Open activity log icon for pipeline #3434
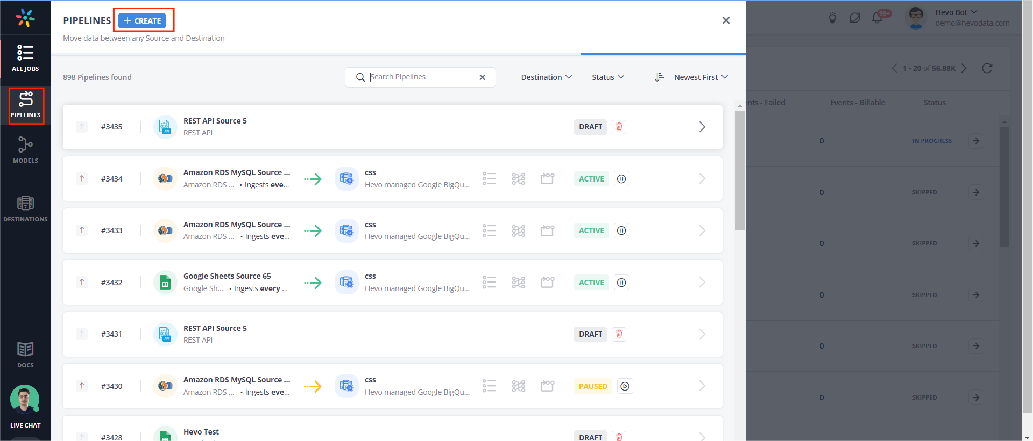Image resolution: width=1033 pixels, height=441 pixels. (548, 178)
